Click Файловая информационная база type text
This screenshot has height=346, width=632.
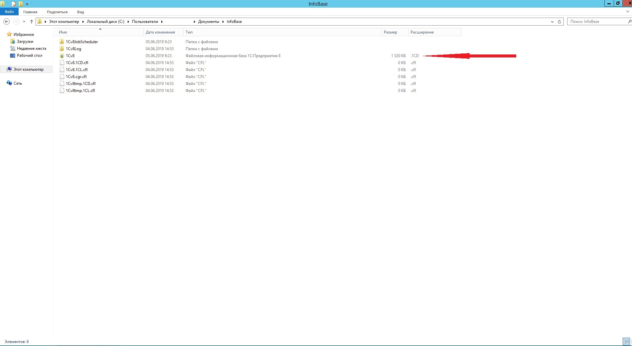click(x=233, y=56)
